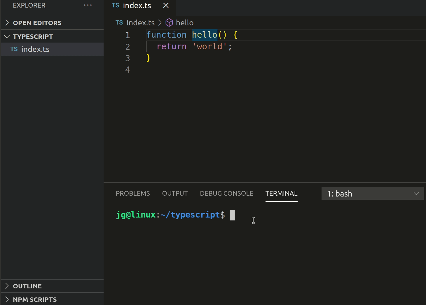Screen dimensions: 426x305
Task: Click the chevron on the bash terminal selector
Action: pyautogui.click(x=417, y=193)
